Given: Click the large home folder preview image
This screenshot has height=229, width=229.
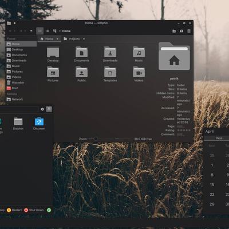Looking at the screenshot, I should [x=174, y=57].
